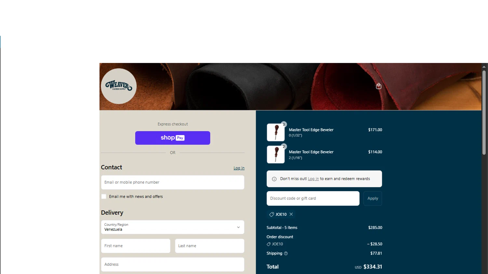Focus the Email or mobile phone number field

point(172,182)
